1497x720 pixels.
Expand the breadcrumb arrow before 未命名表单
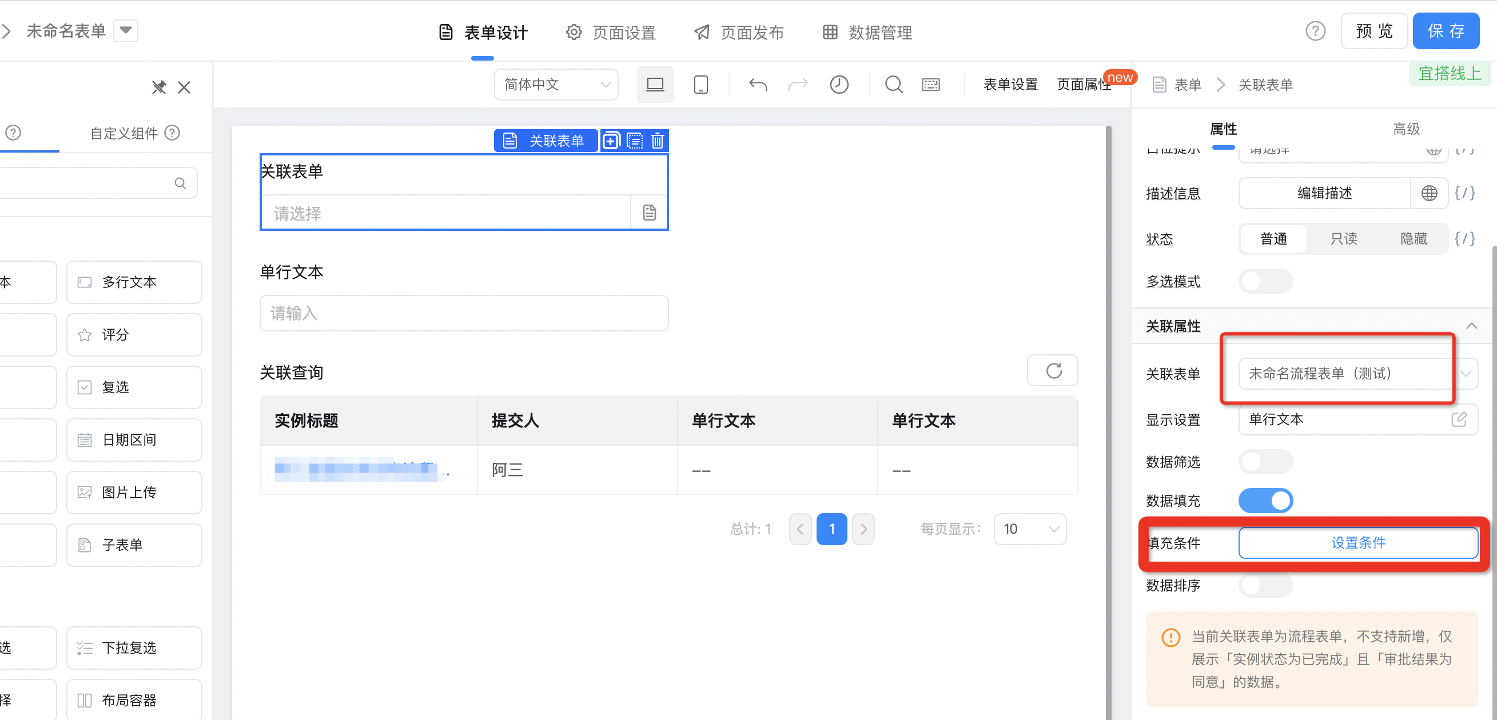6,31
